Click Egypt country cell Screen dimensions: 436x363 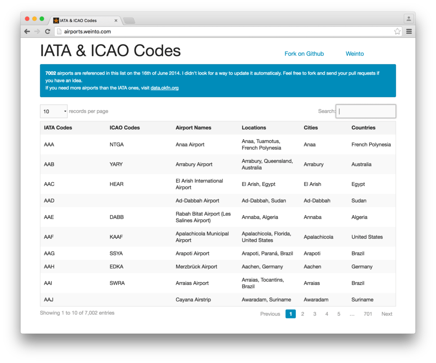point(358,184)
